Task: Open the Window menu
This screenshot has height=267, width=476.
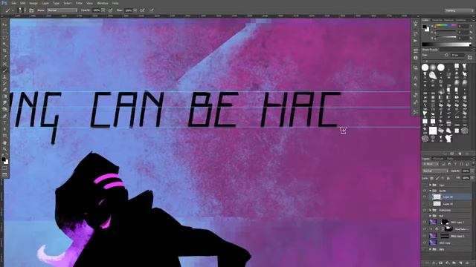Action: click(x=103, y=3)
